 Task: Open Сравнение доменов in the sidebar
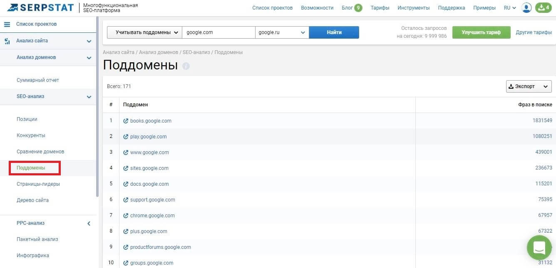(x=40, y=152)
